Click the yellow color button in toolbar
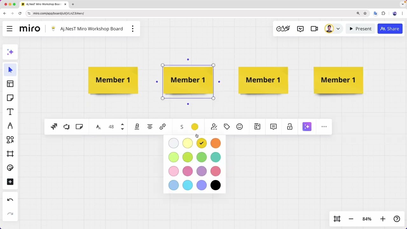 195,127
